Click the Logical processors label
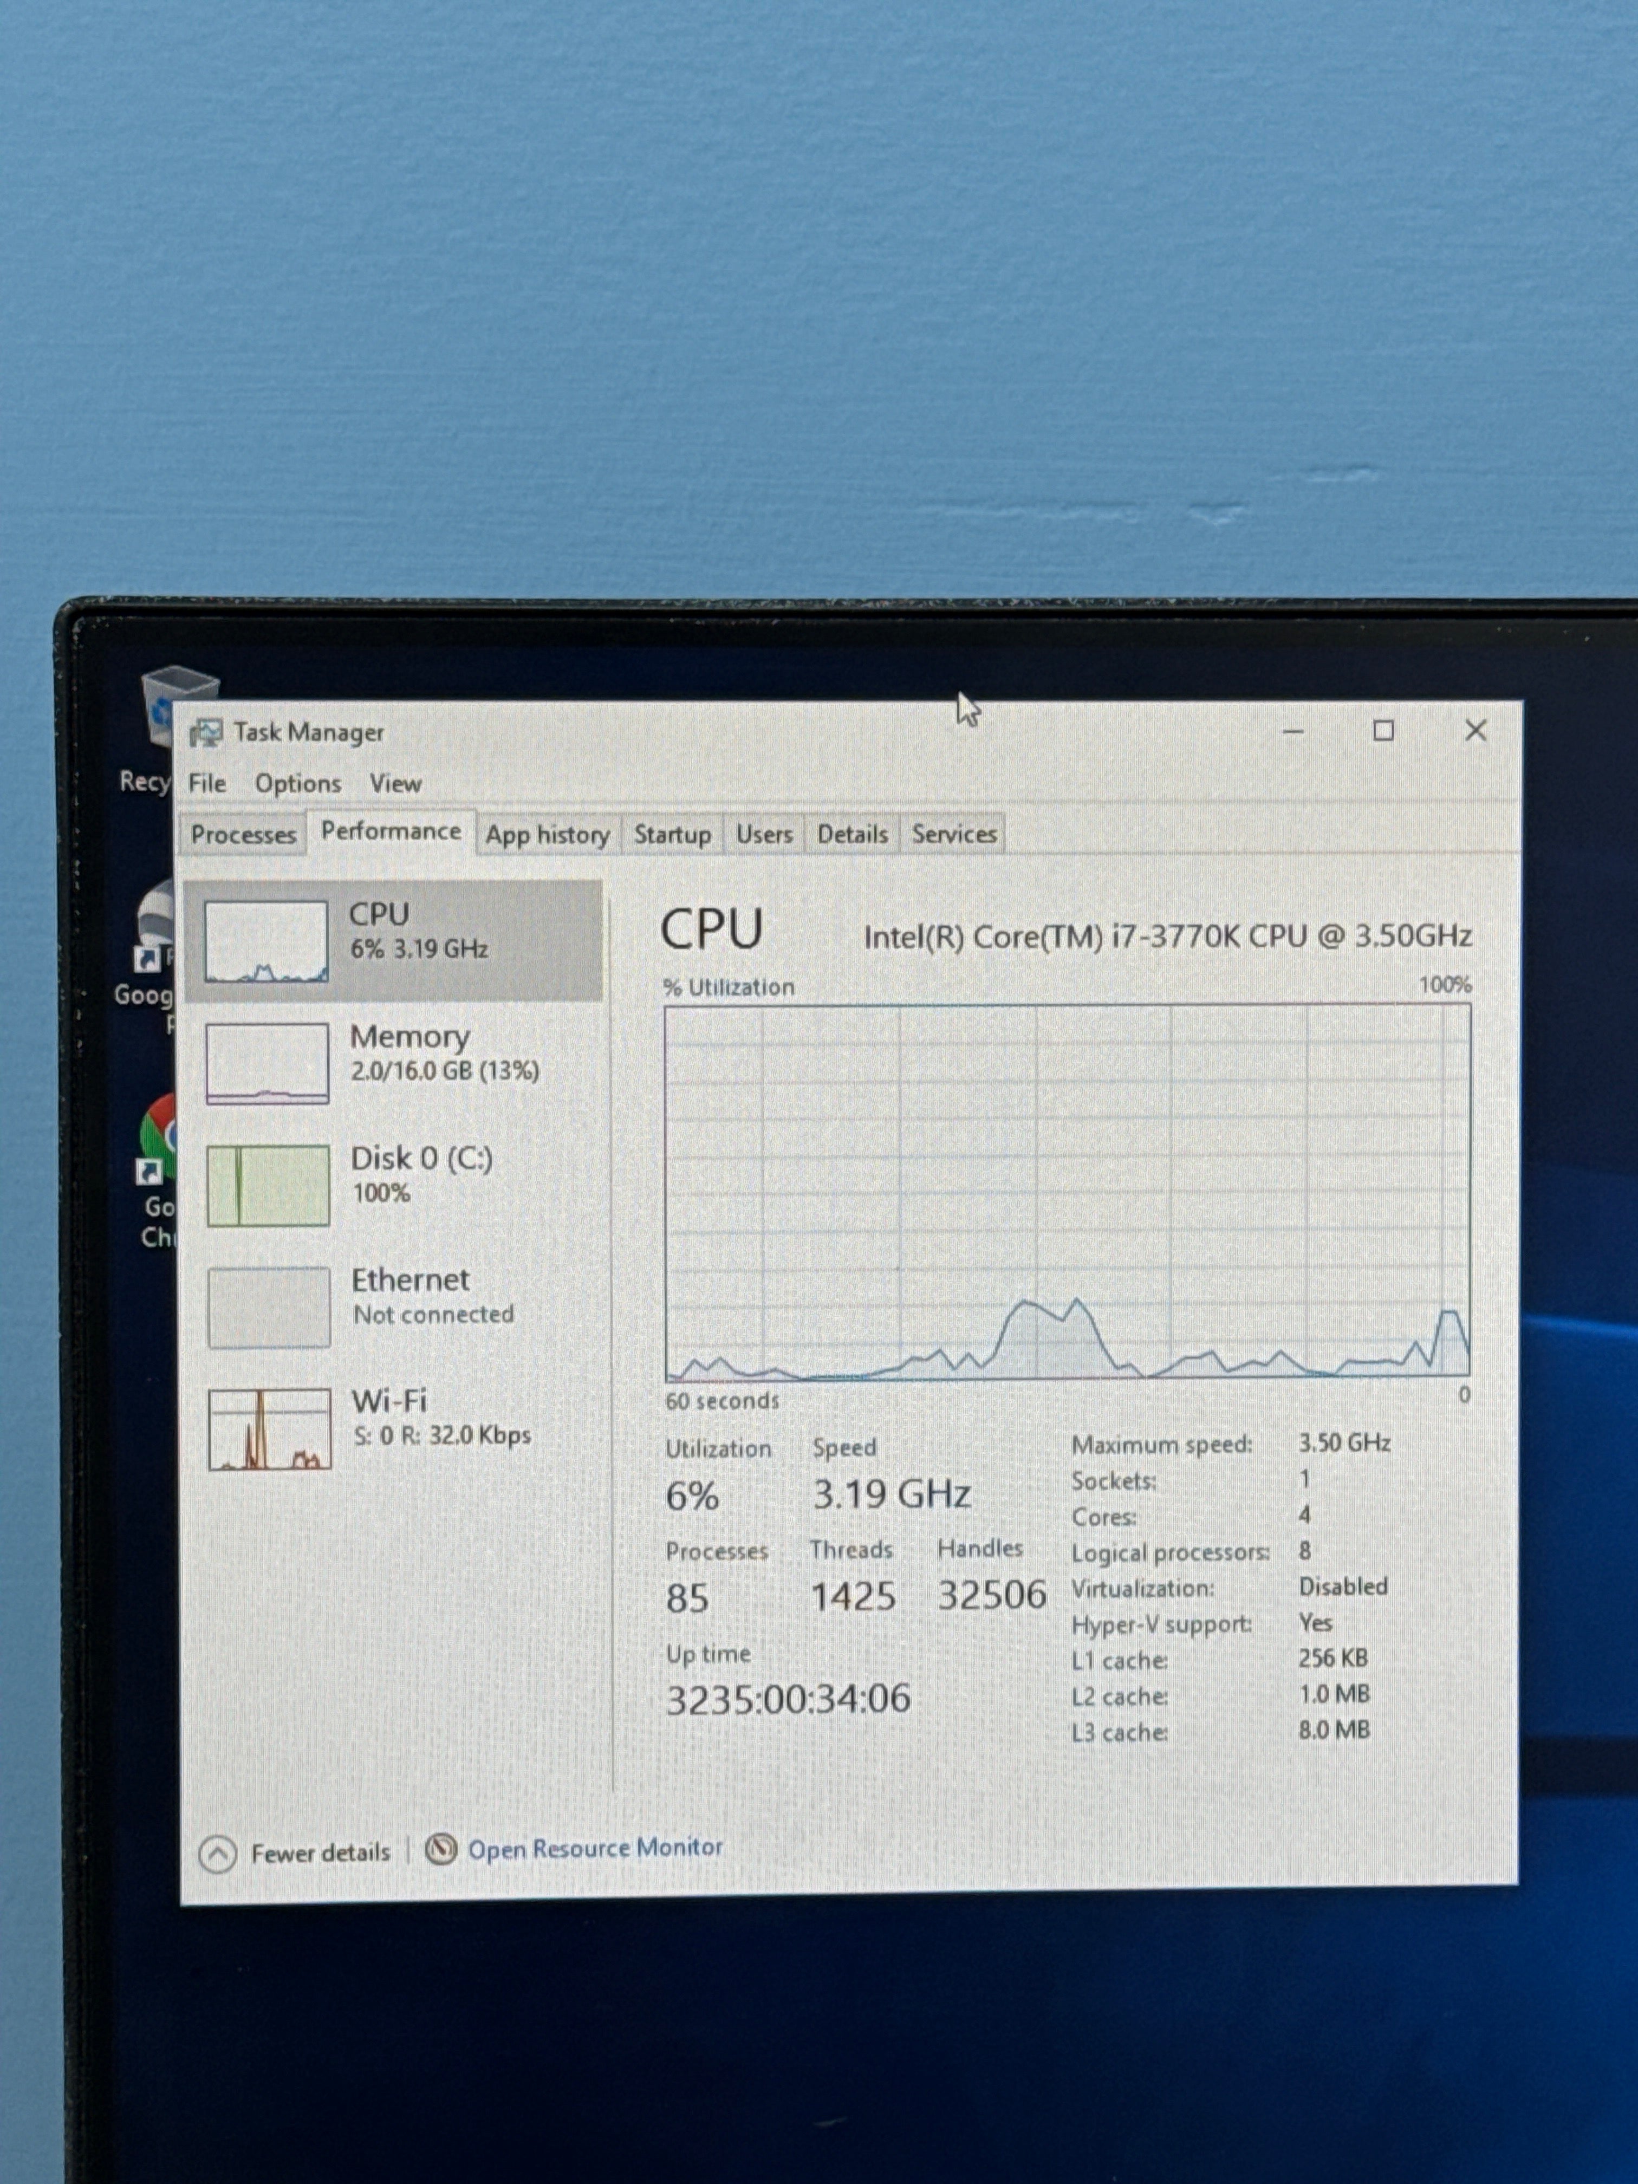The height and width of the screenshot is (2184, 1638). coord(1170,1553)
